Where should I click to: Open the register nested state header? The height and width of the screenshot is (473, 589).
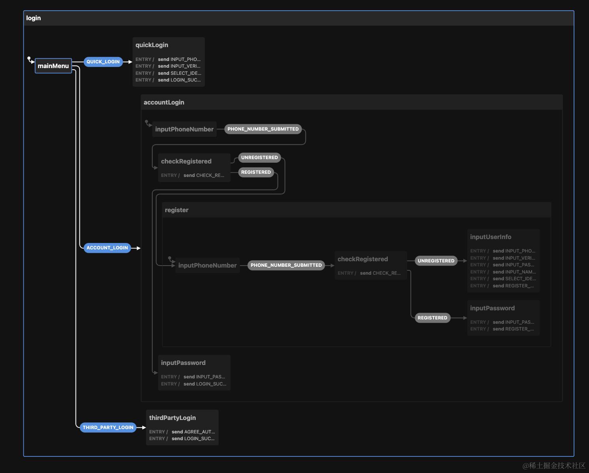357,210
